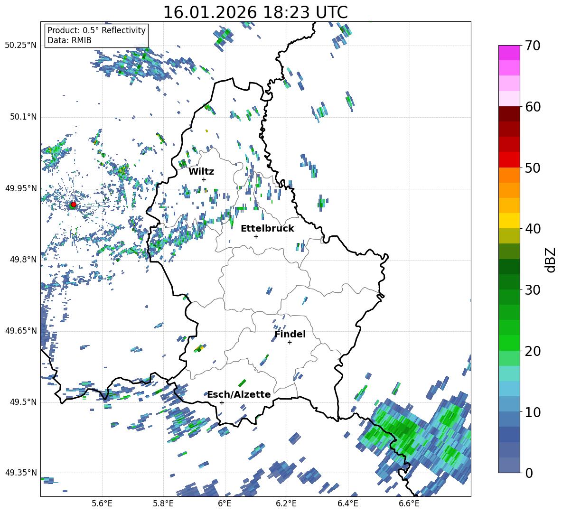Click the Findel station cross marker
Viewport: 562px width, 513px height.
(x=290, y=343)
